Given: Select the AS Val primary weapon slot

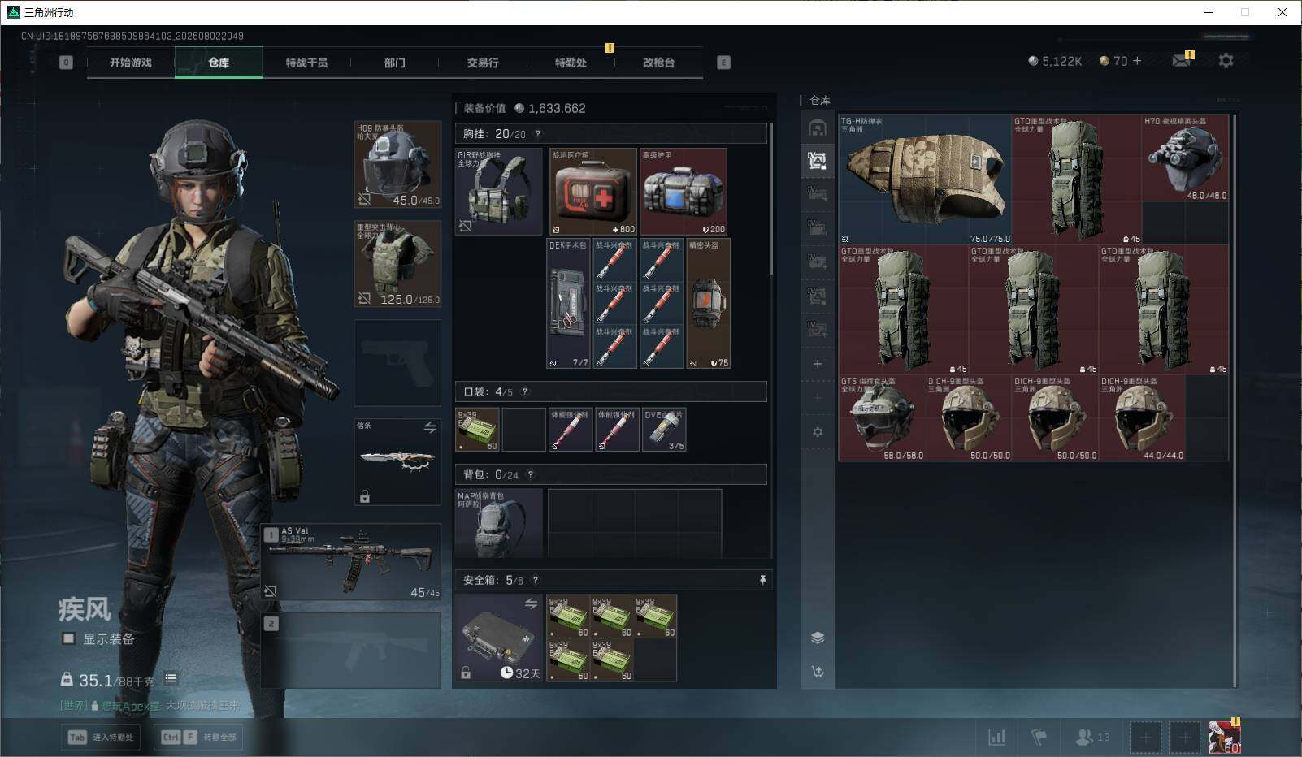Looking at the screenshot, I should pyautogui.click(x=351, y=562).
